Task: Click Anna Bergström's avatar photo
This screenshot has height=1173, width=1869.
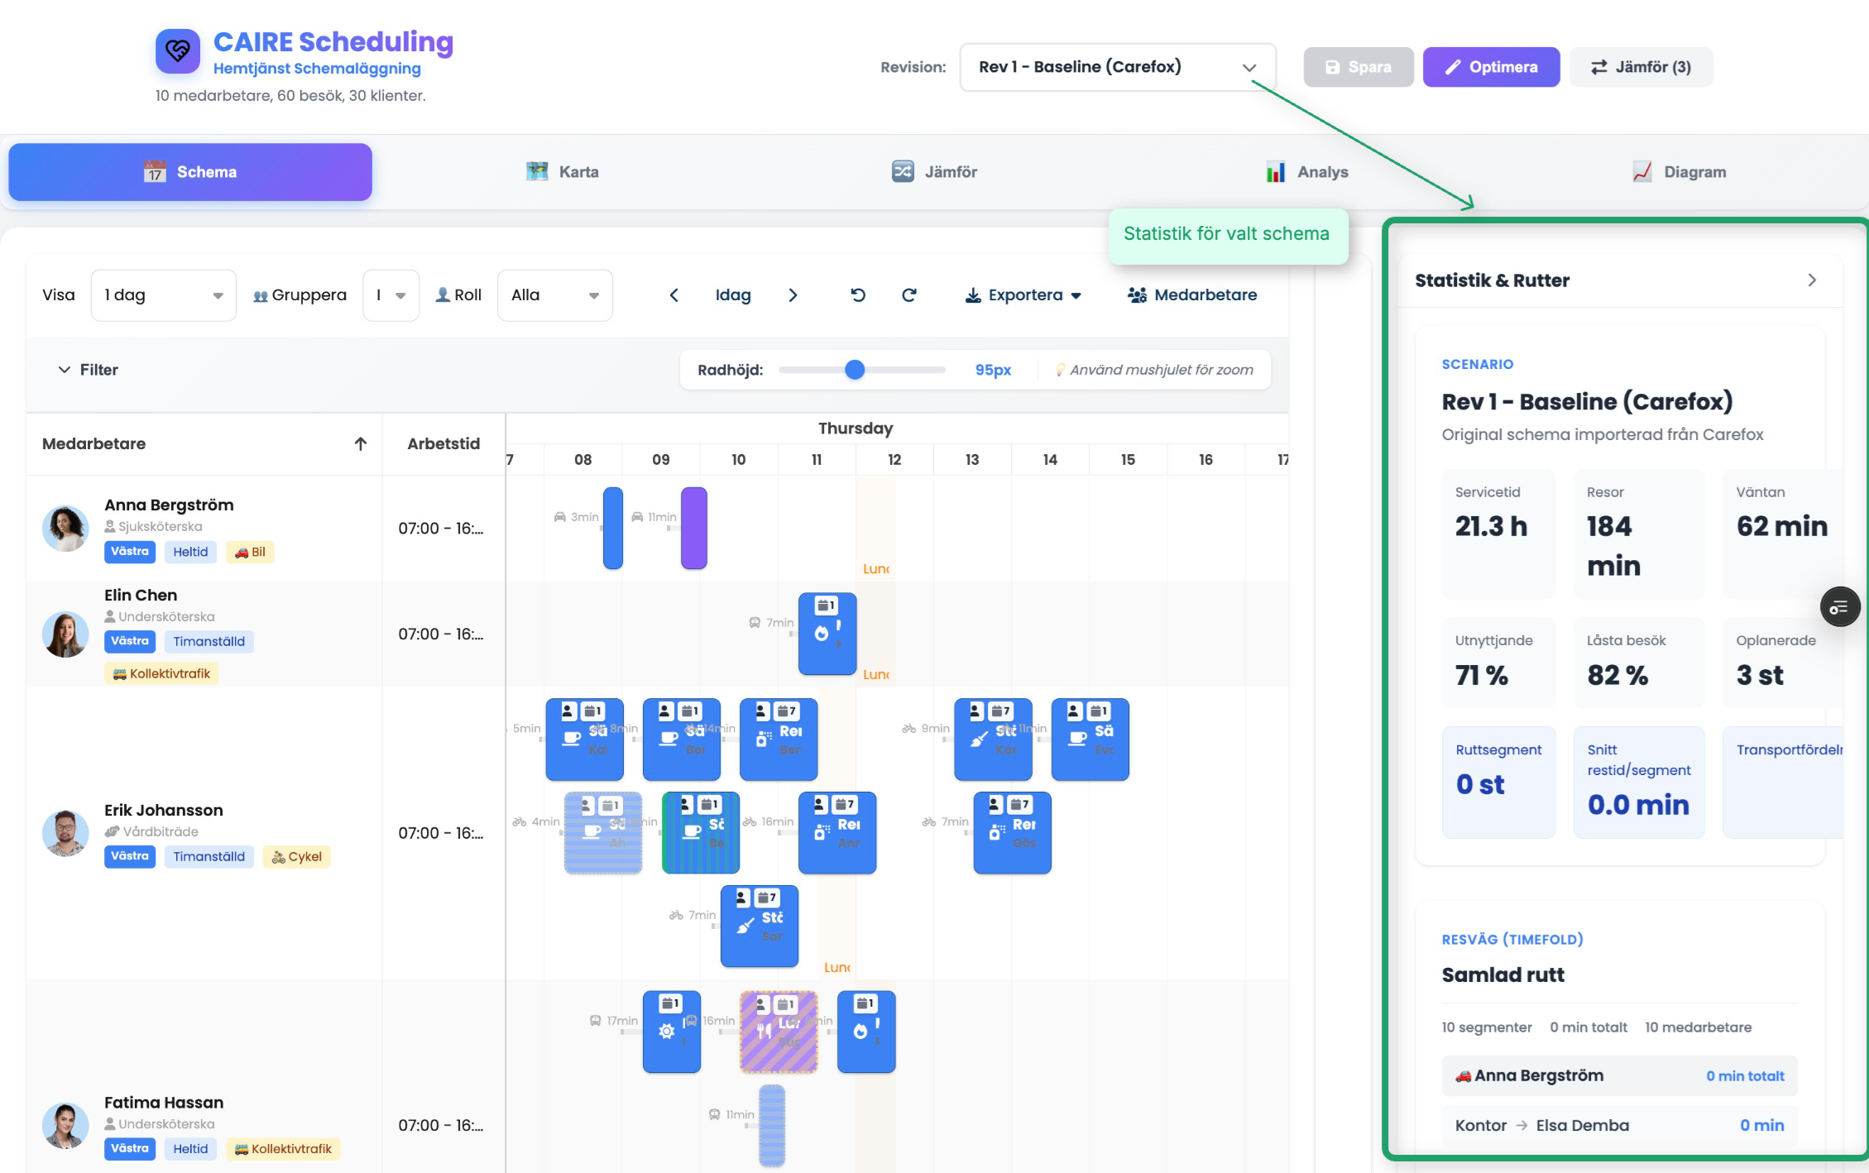Action: tap(65, 528)
